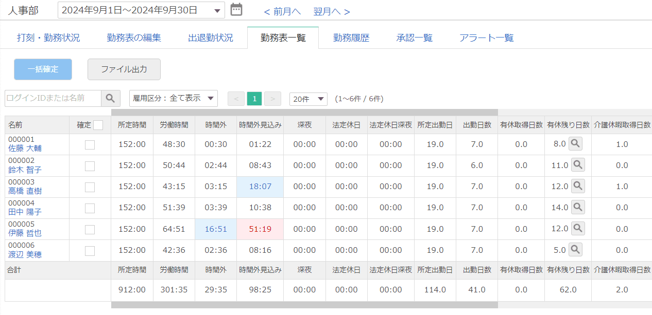
Task: Expand the 雇用区分 filter dropdown
Action: click(x=173, y=98)
